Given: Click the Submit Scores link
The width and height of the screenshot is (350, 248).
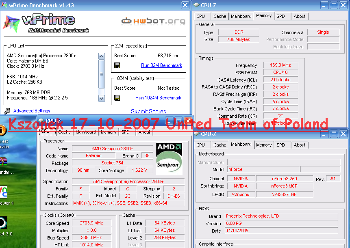Looking at the screenshot, I should coord(148,111).
